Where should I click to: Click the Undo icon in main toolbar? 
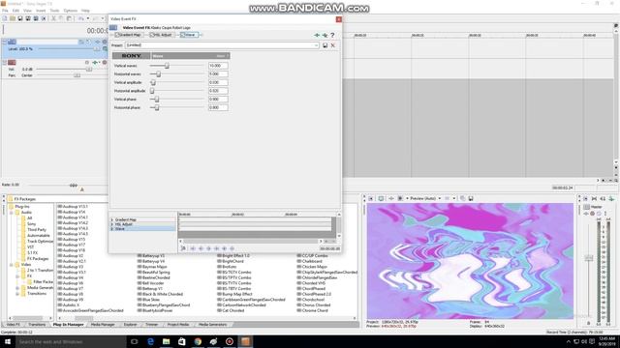81,18
